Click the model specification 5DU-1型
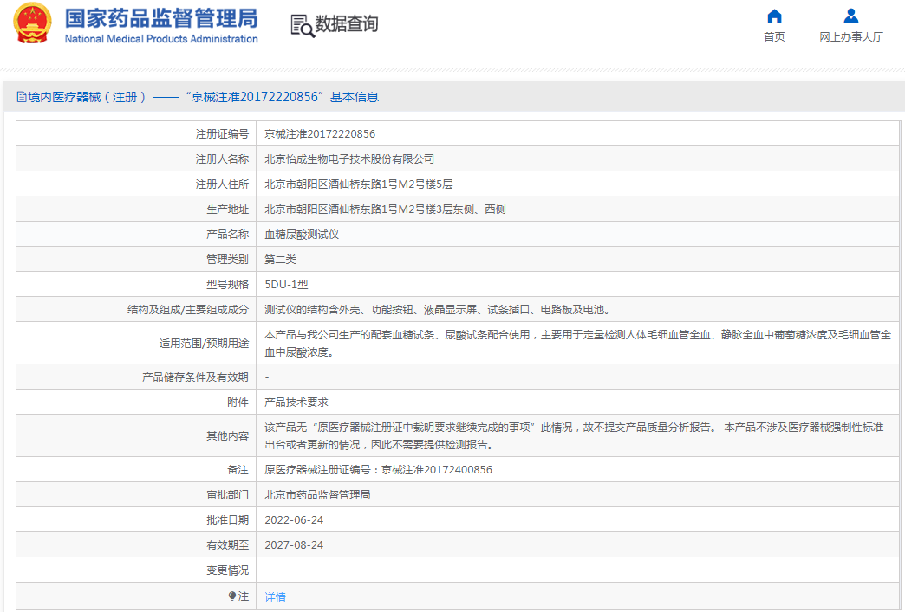 pyautogui.click(x=286, y=284)
